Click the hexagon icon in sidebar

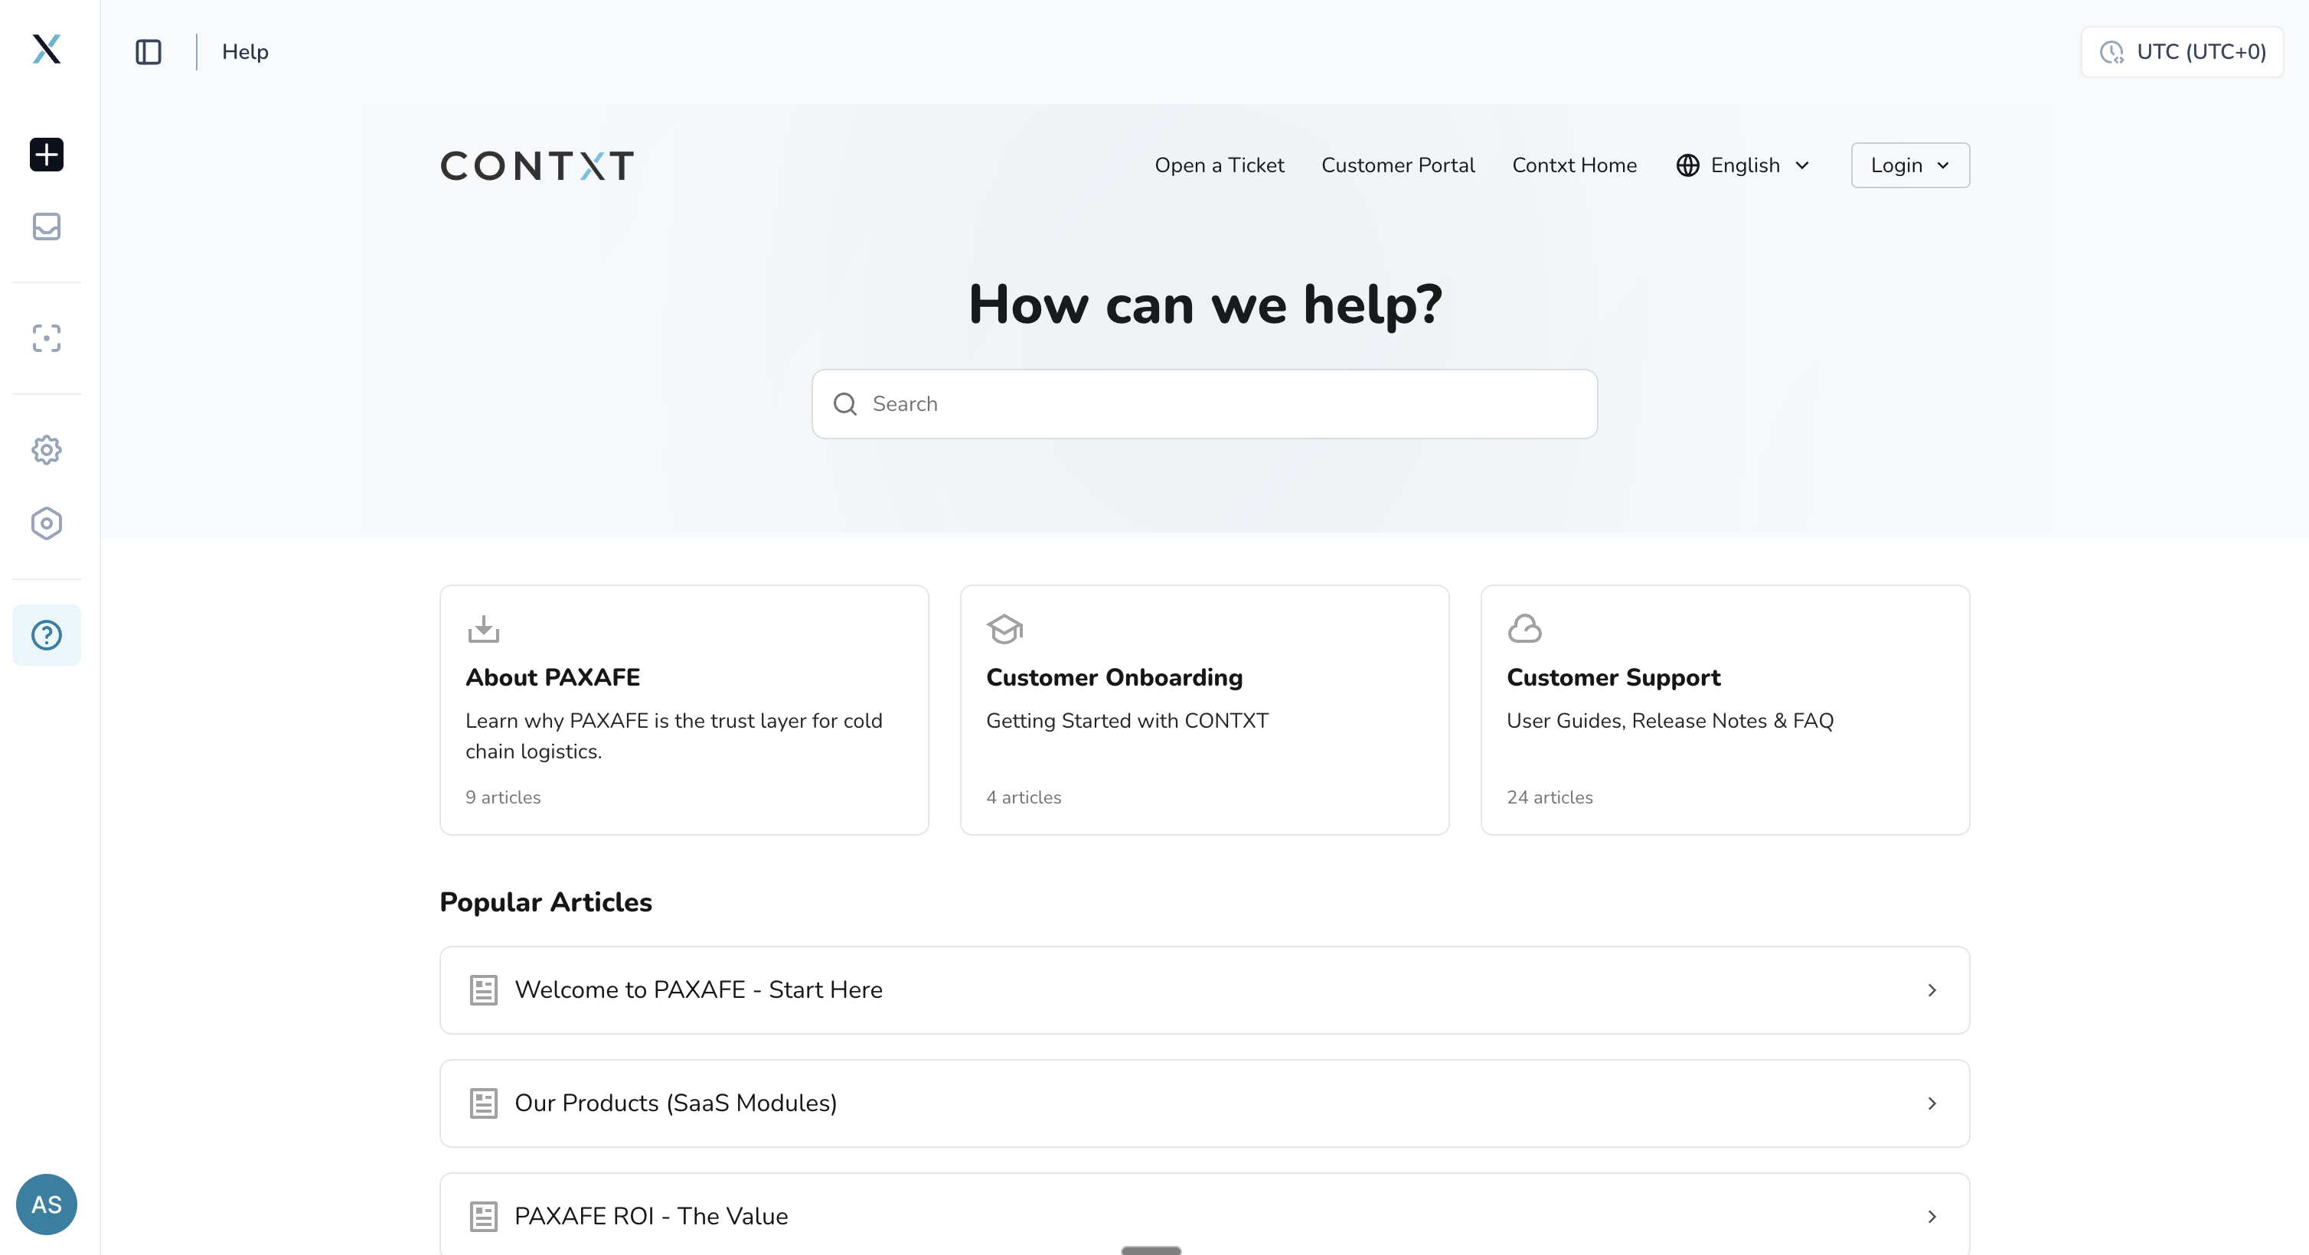(47, 523)
